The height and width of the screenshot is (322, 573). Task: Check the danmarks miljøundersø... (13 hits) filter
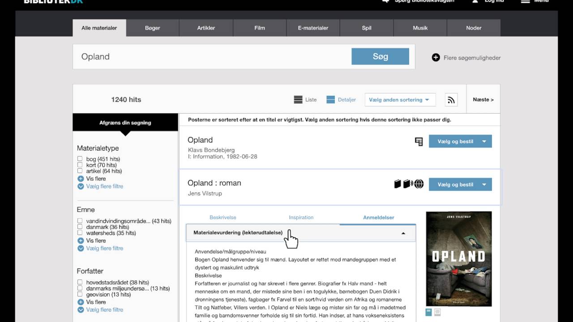pos(80,288)
